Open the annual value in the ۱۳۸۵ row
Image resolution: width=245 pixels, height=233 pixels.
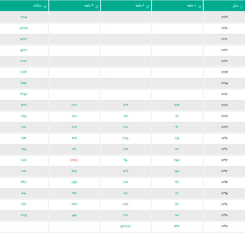pos(24,83)
